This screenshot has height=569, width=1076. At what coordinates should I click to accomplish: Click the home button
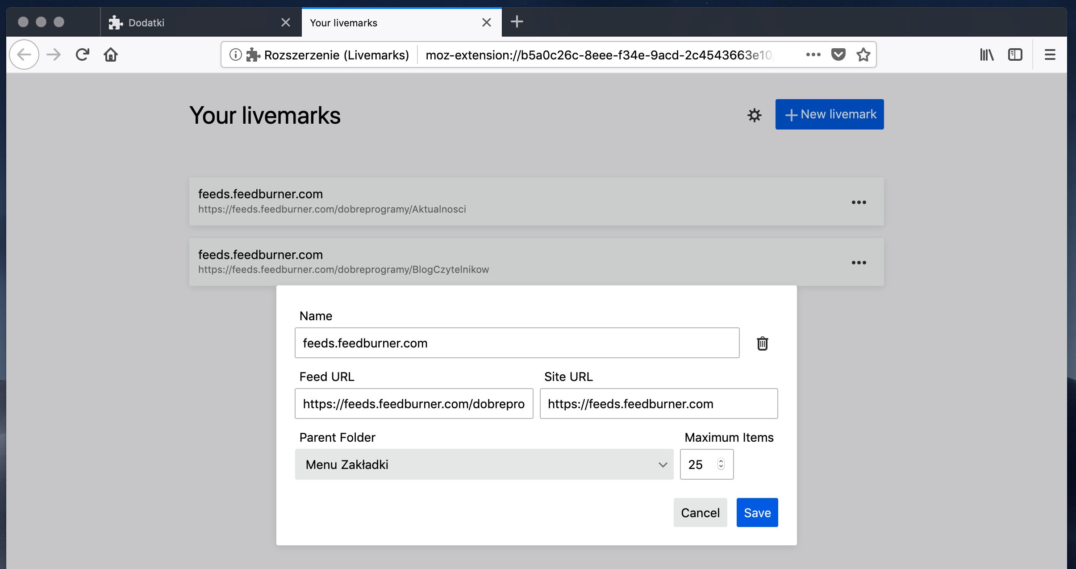coord(110,55)
